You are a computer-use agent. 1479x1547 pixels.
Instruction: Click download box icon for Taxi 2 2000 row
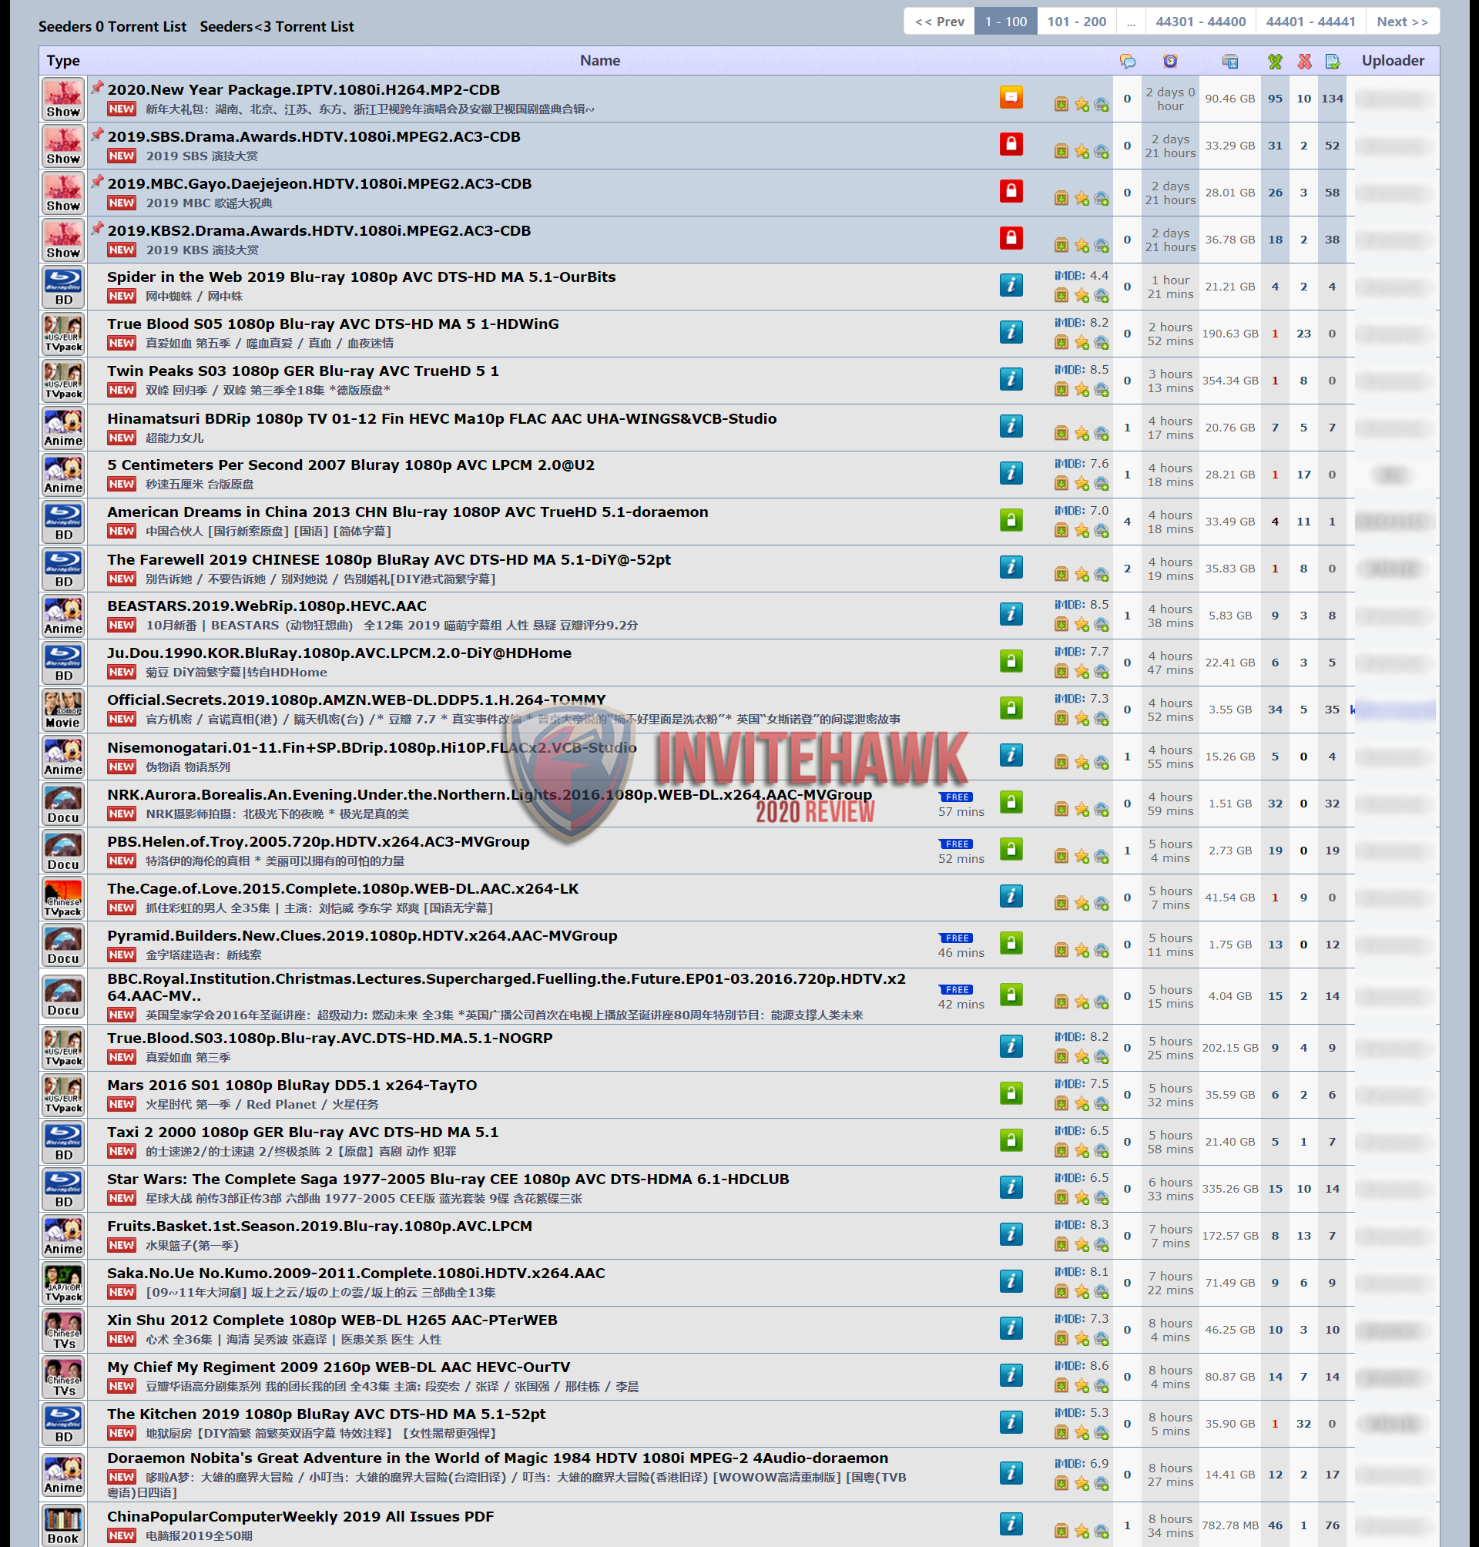pos(1061,1151)
